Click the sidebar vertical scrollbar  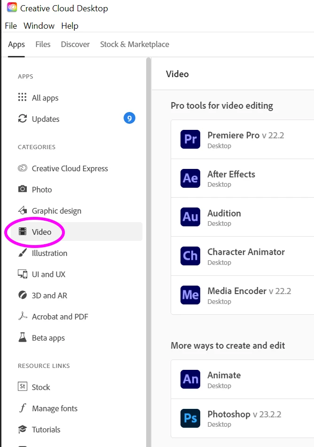pyautogui.click(x=149, y=252)
